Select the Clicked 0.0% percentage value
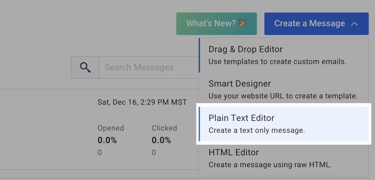This screenshot has width=375, height=180. (x=161, y=141)
